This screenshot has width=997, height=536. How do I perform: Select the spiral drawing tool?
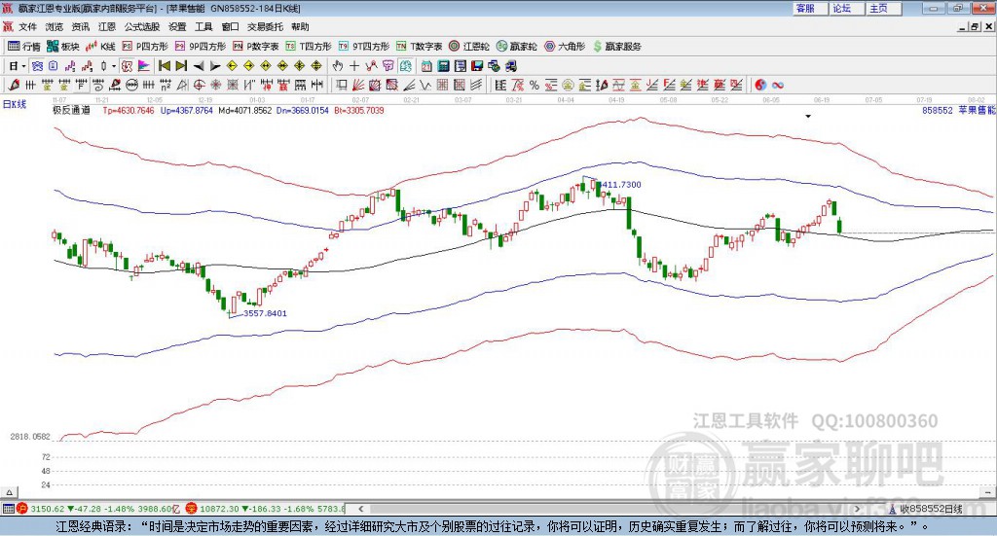(x=98, y=85)
